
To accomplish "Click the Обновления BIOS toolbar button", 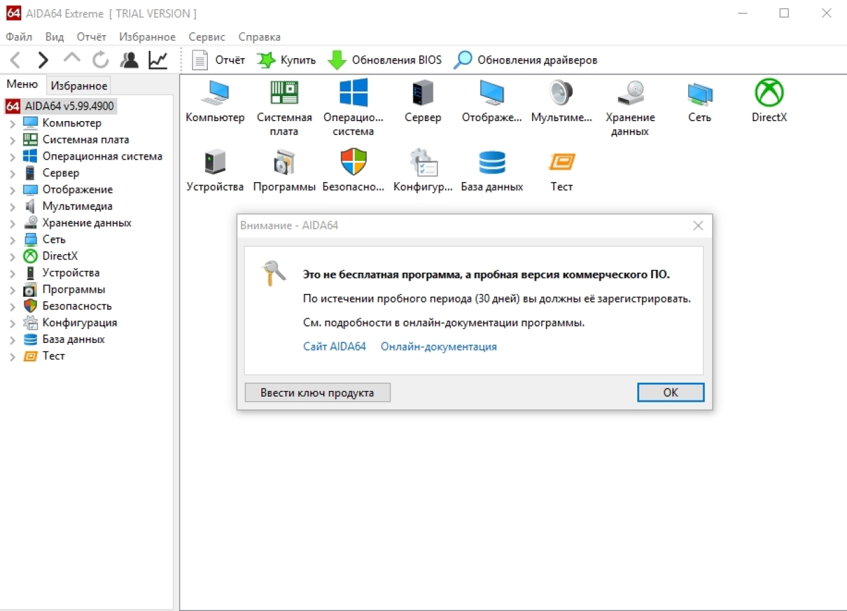I will [384, 60].
